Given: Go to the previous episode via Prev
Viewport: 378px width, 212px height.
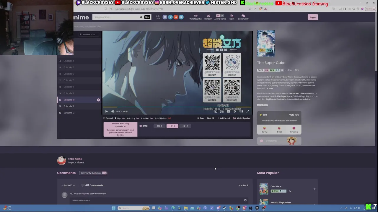Looking at the screenshot, I should [x=201, y=118].
